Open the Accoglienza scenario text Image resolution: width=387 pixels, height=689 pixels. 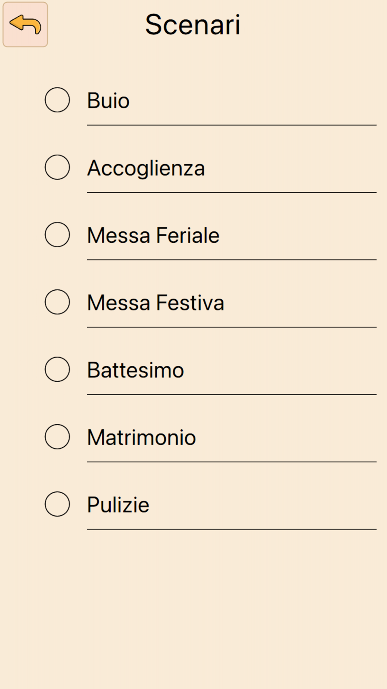coord(146,168)
